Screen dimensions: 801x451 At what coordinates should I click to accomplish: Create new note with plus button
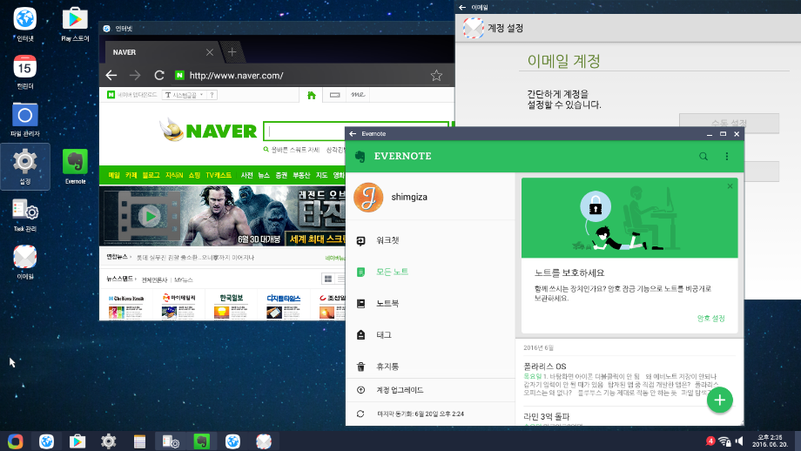(x=720, y=400)
